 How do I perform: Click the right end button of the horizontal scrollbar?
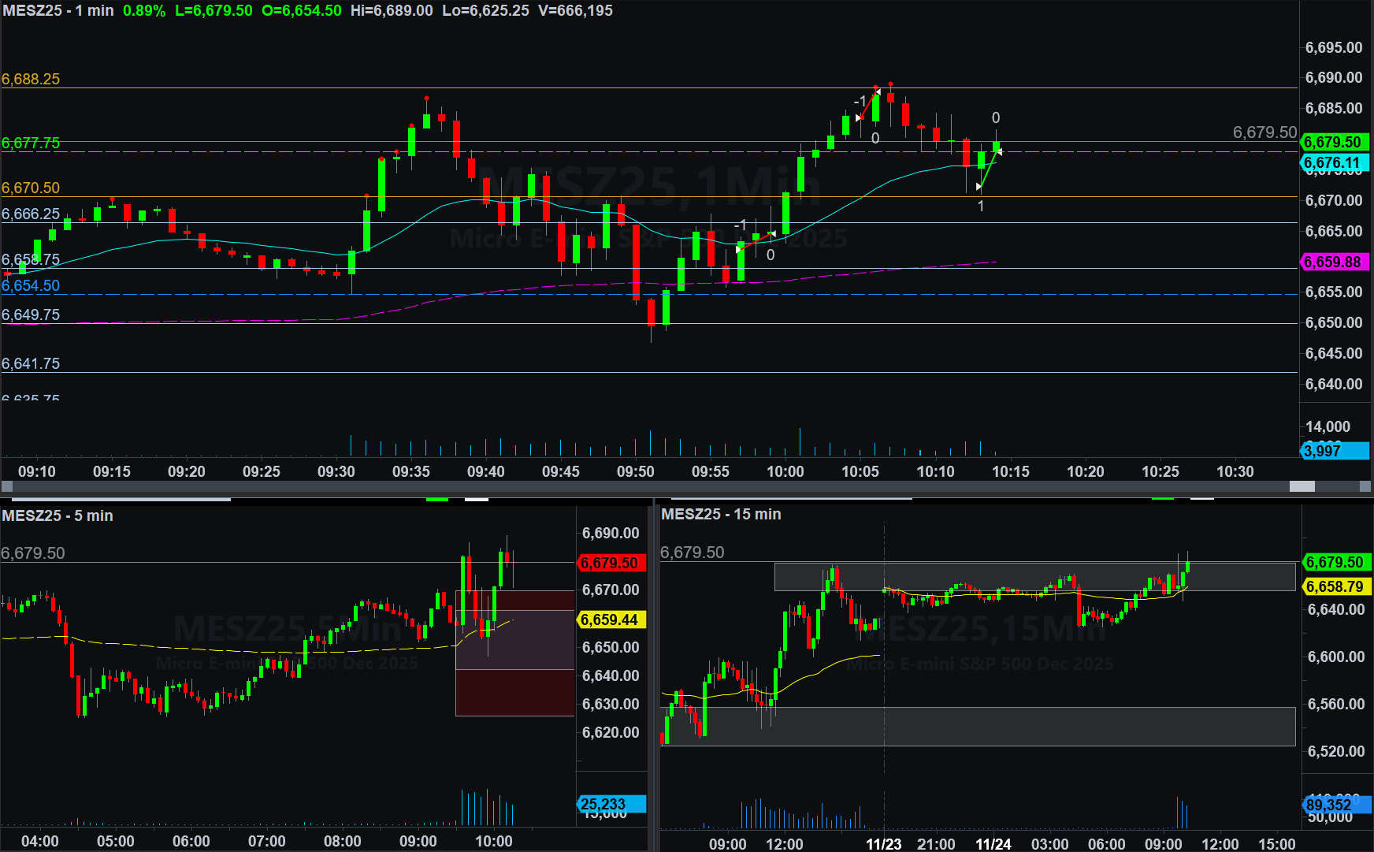point(1365,486)
